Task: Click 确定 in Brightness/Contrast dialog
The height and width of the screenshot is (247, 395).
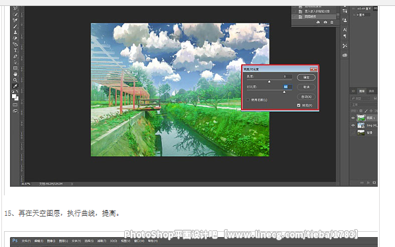Action: [306, 77]
